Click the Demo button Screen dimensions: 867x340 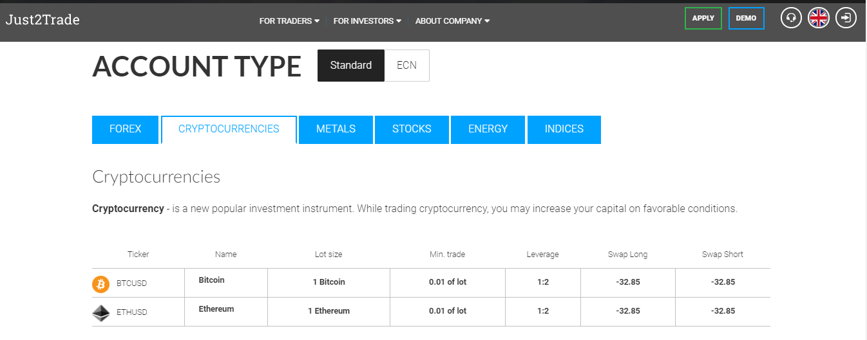point(747,19)
